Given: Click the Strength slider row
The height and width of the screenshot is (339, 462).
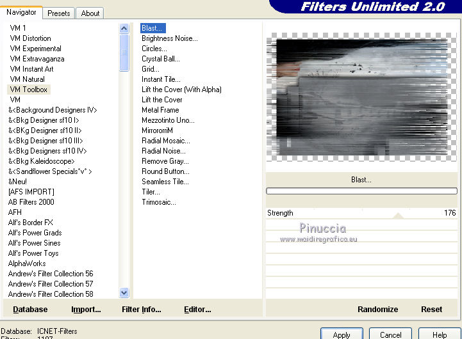Looking at the screenshot, I should [361, 213].
